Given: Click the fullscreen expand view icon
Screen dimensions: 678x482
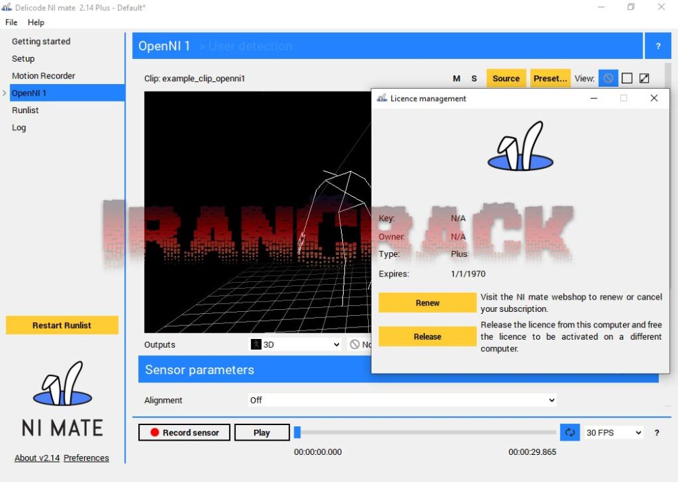Looking at the screenshot, I should click(644, 79).
